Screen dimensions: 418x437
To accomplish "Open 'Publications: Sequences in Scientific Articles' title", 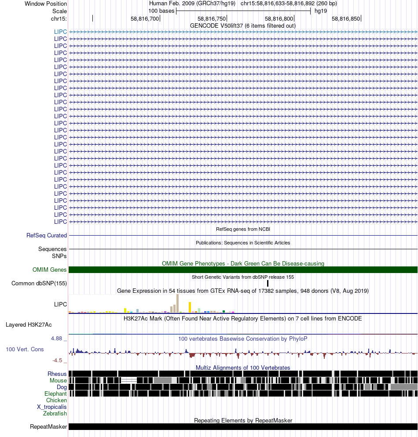I will (243, 243).
